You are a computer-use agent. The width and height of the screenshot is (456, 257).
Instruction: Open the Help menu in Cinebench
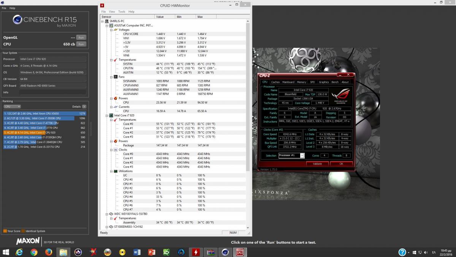[x=13, y=8]
